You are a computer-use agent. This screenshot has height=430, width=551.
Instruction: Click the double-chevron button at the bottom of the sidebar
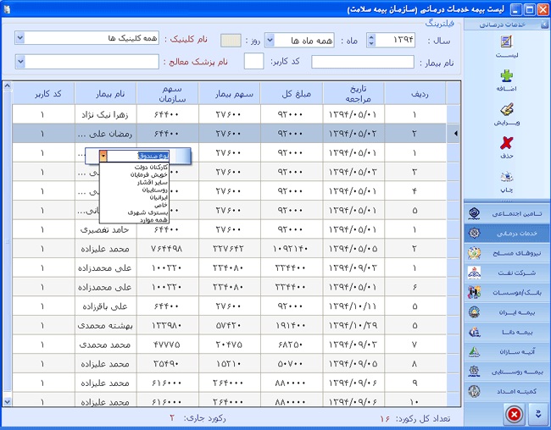[x=538, y=414]
